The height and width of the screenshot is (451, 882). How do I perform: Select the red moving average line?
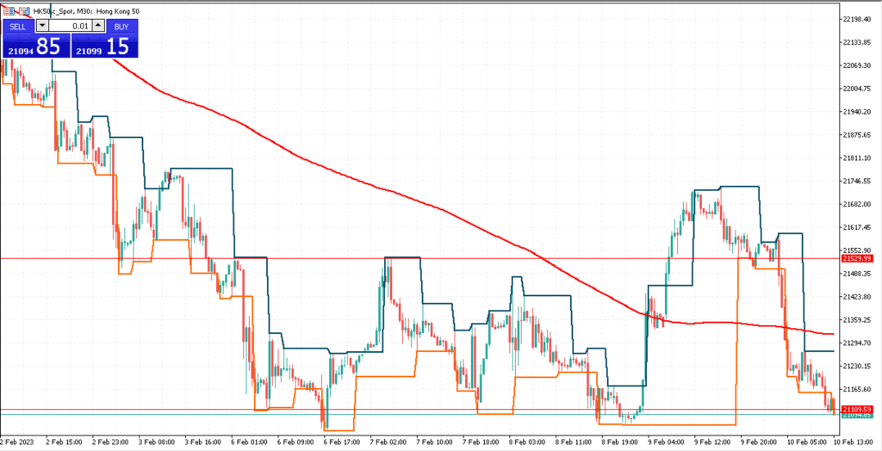pyautogui.click(x=345, y=175)
